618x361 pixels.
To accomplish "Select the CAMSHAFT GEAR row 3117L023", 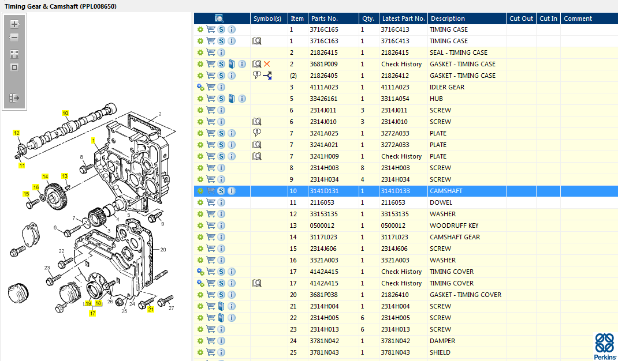I will point(455,237).
